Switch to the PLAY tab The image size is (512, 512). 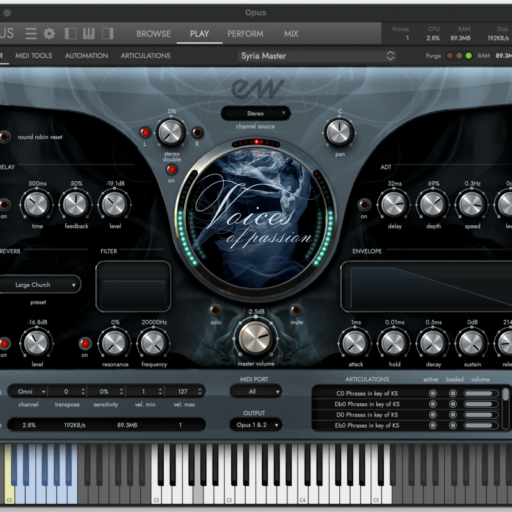click(x=199, y=34)
